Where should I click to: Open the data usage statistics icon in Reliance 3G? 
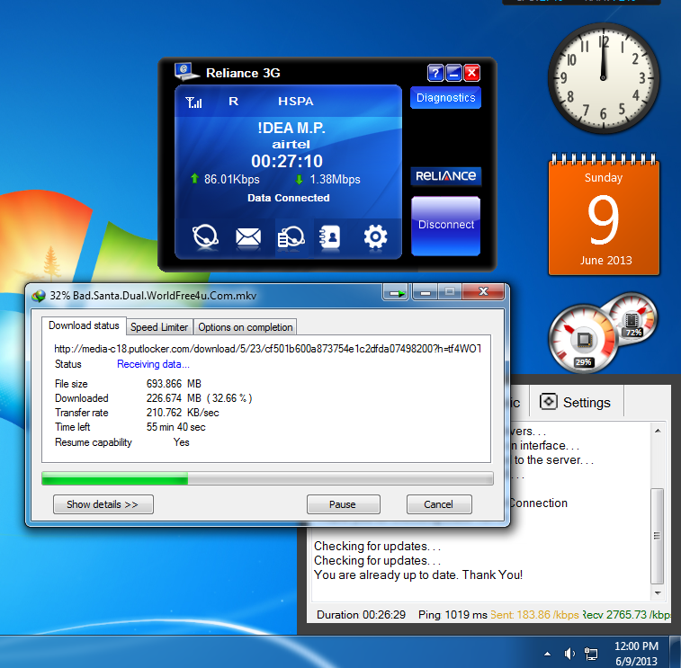[291, 237]
